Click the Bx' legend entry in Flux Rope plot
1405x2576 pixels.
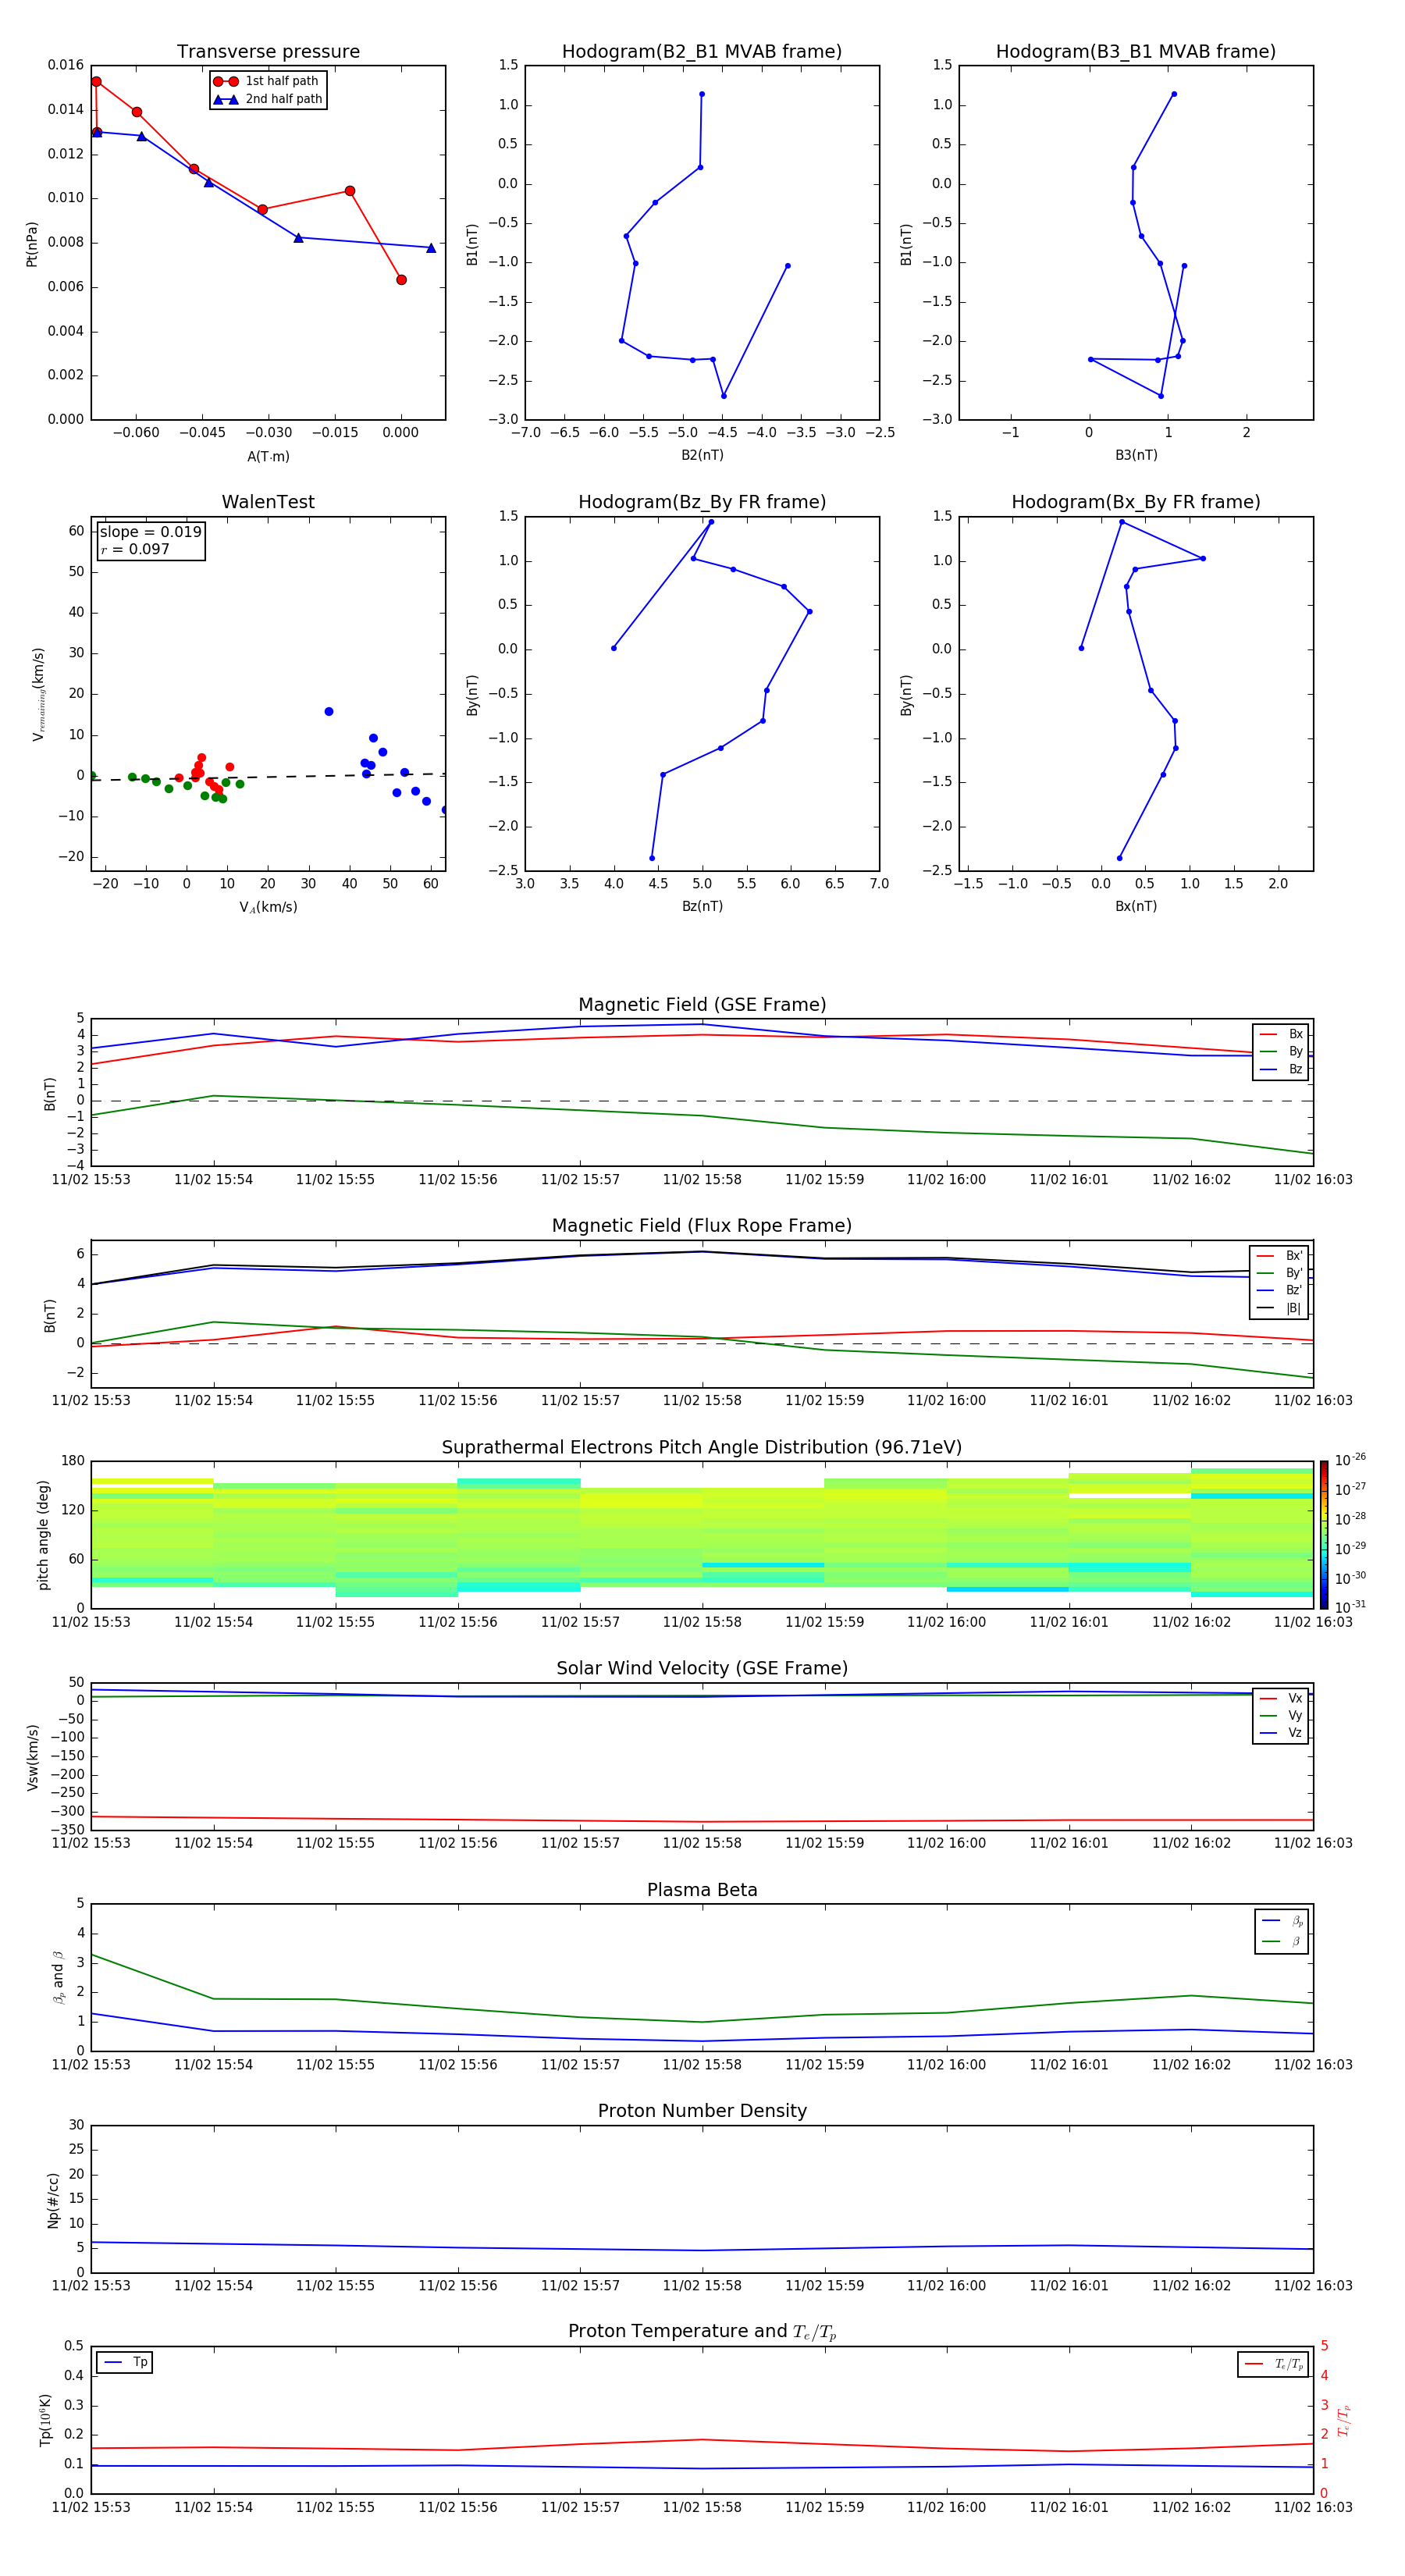1280,1256
